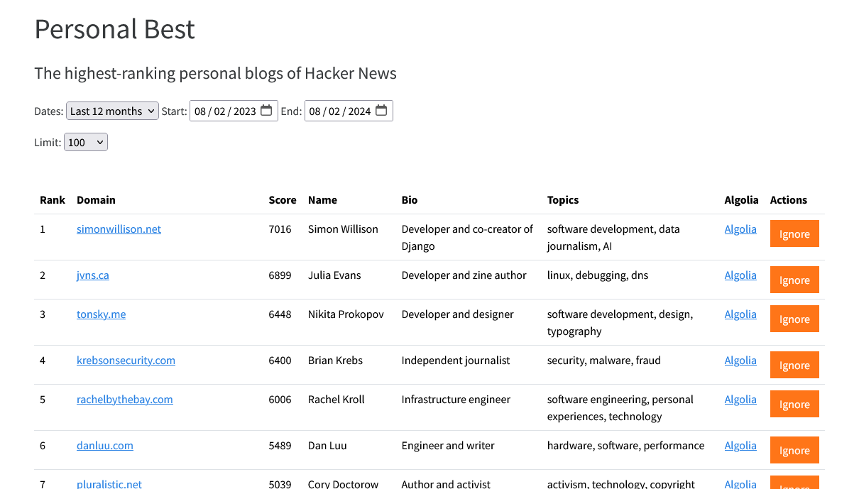859x489 pixels.
Task: Click the name Nikita Prokopov
Action: [x=346, y=314]
